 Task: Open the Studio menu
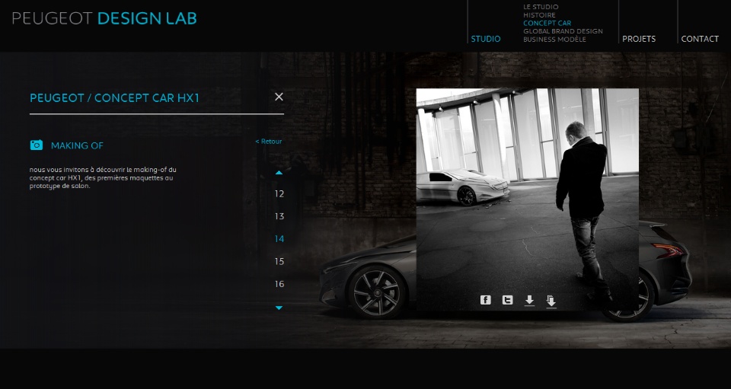point(485,39)
